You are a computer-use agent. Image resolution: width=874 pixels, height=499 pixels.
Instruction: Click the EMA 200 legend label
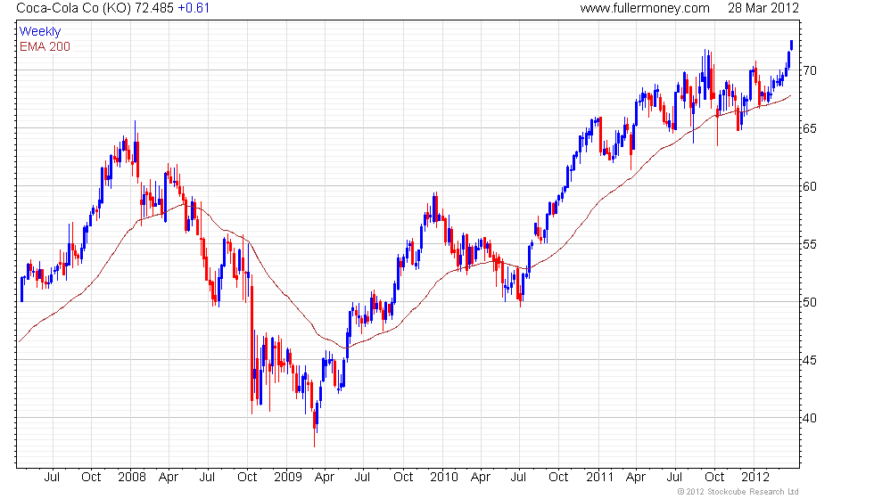[45, 46]
